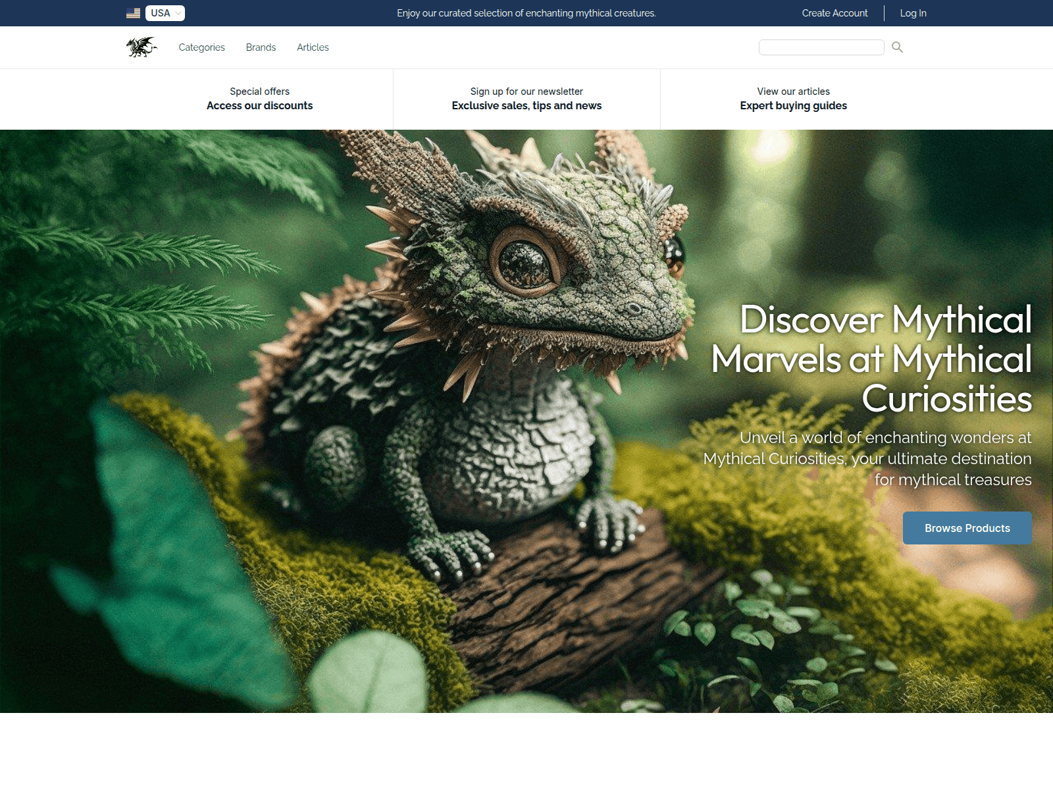Open the Special offers discounts panel

click(260, 99)
